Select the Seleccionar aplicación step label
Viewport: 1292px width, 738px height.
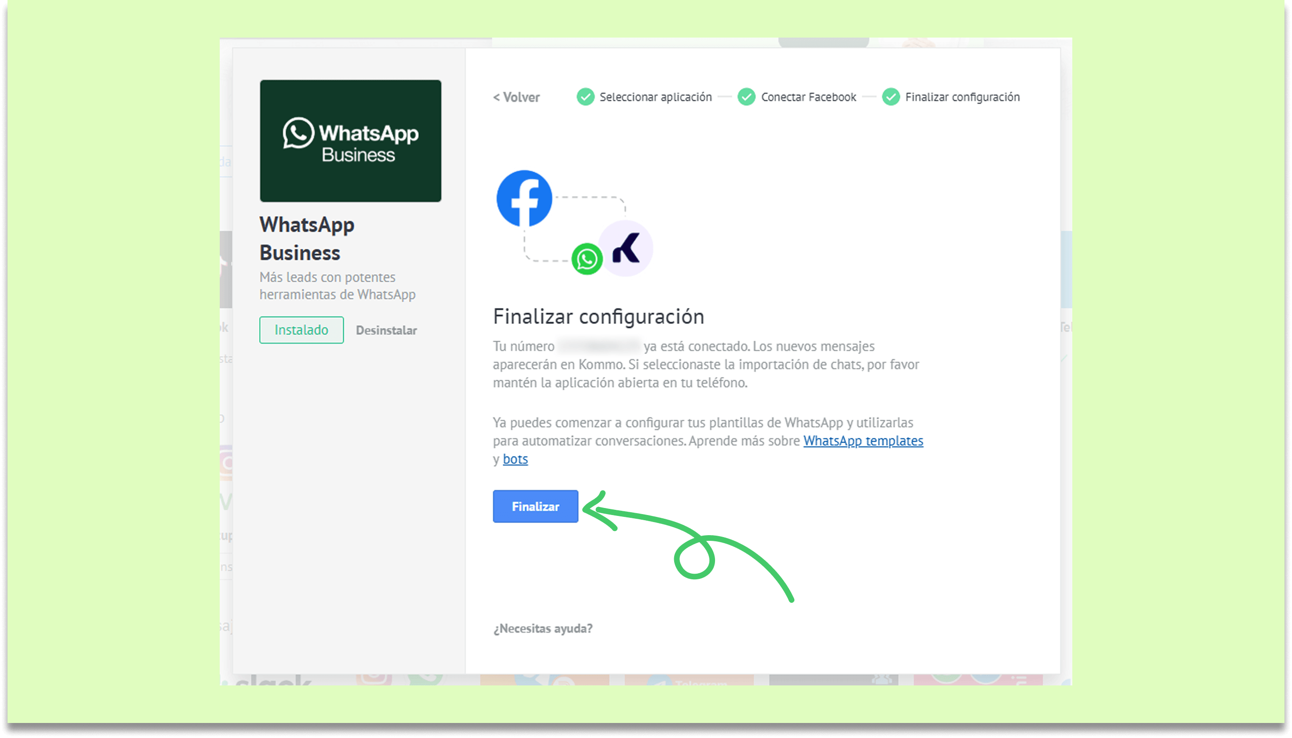click(x=655, y=97)
